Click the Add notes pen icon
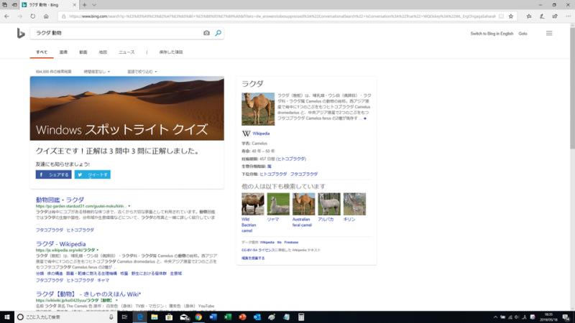575x323 pixels. coord(542,16)
